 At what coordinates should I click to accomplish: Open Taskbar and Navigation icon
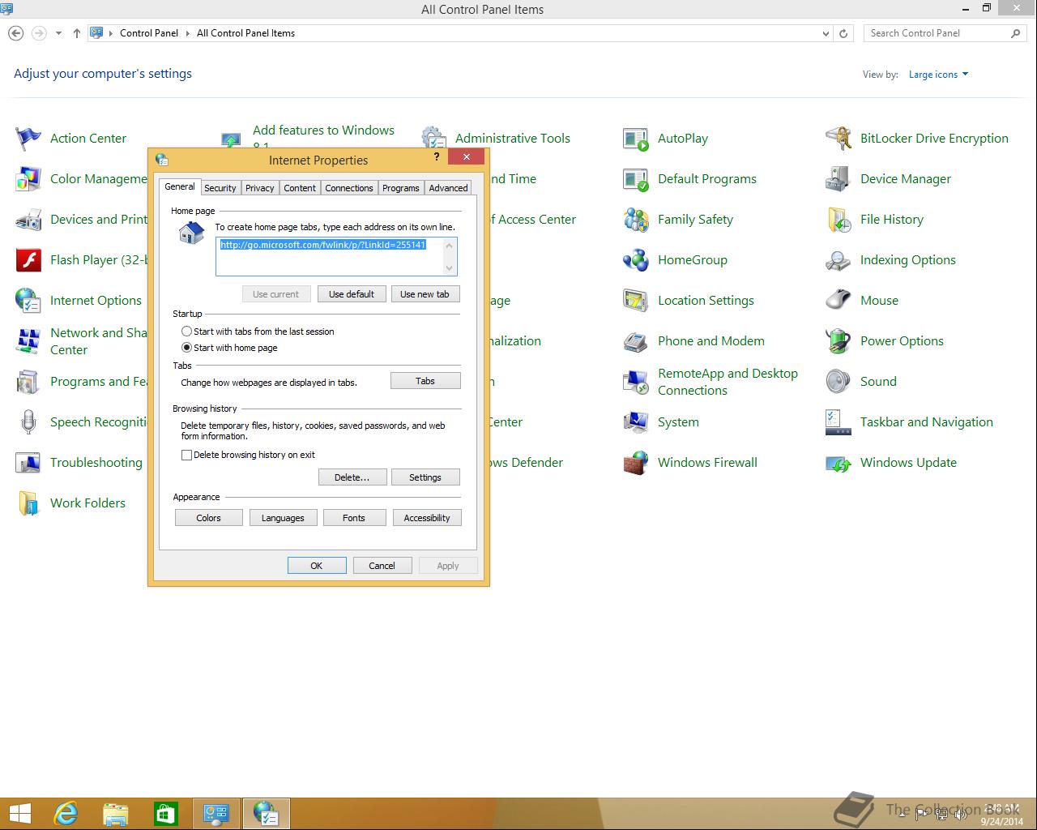coord(839,422)
